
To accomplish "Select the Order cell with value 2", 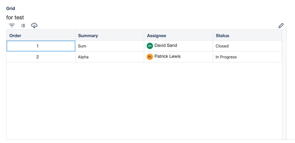I will (41, 57).
